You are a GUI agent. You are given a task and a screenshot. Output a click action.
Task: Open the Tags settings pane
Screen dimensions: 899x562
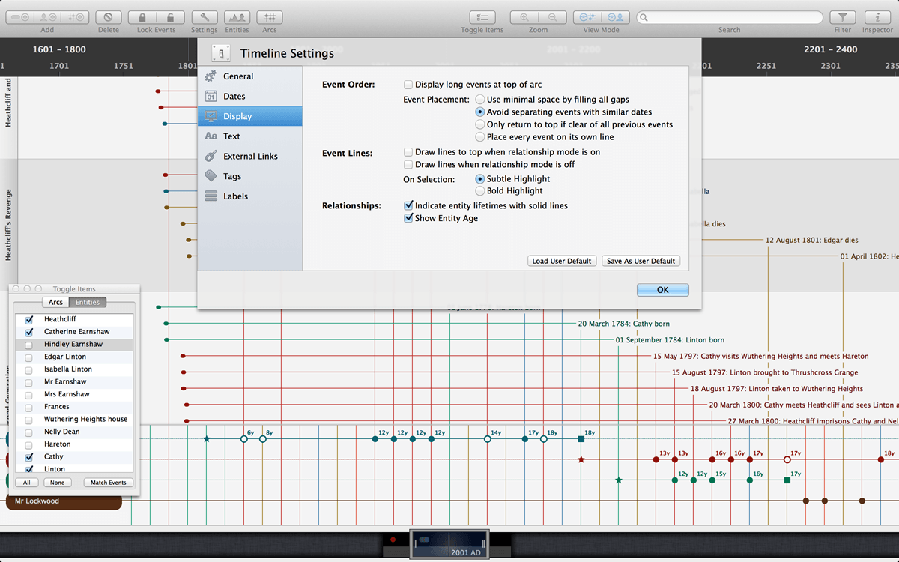pyautogui.click(x=250, y=176)
